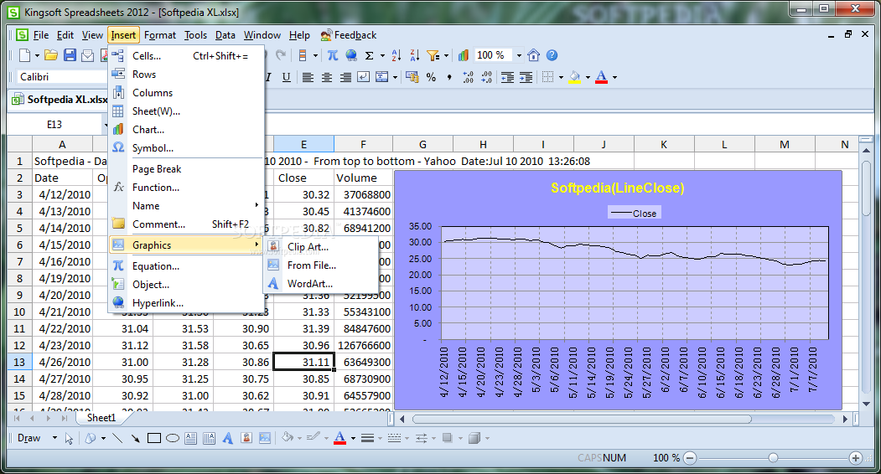The width and height of the screenshot is (881, 474).
Task: Switch to the Sheet1 tab
Action: point(101,417)
